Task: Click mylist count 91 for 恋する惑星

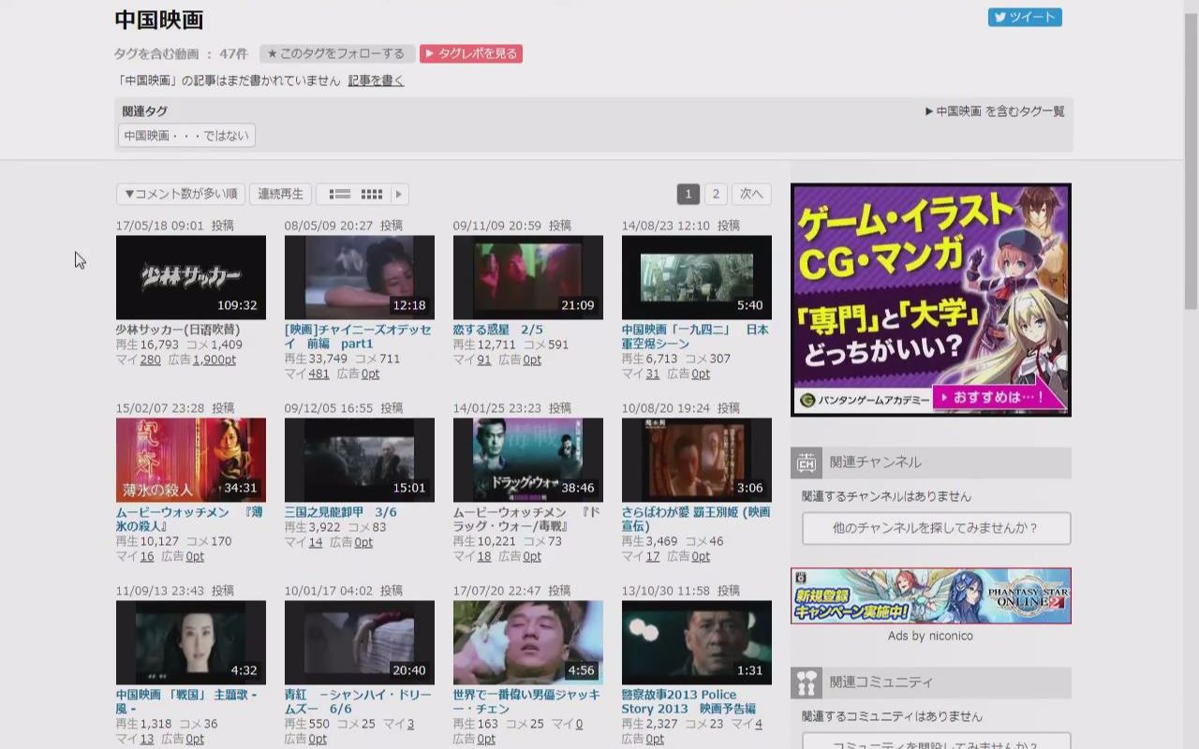Action: point(483,360)
